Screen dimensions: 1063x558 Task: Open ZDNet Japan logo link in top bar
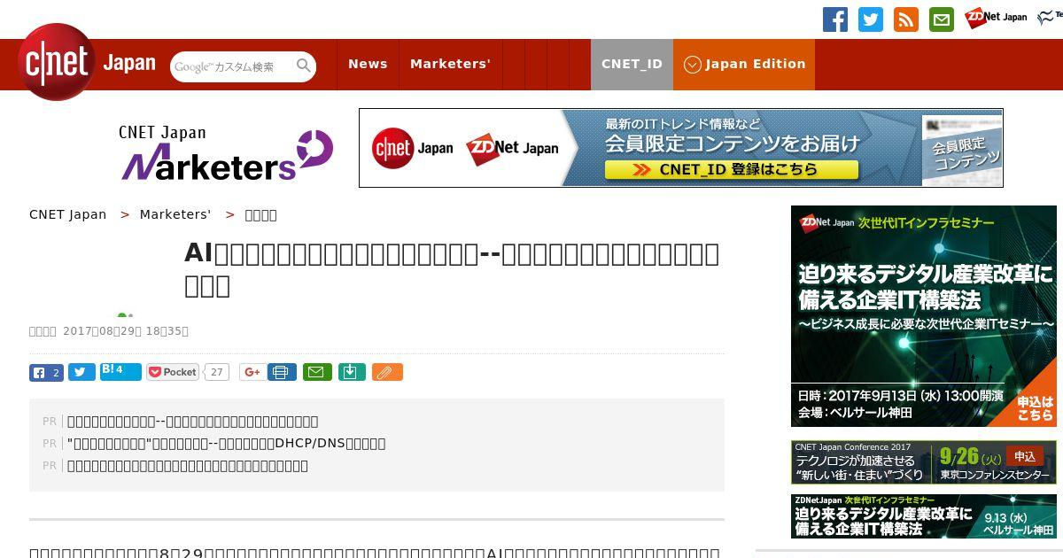pos(996,18)
